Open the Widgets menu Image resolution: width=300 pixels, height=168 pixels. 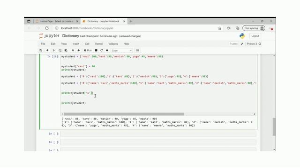click(113, 44)
